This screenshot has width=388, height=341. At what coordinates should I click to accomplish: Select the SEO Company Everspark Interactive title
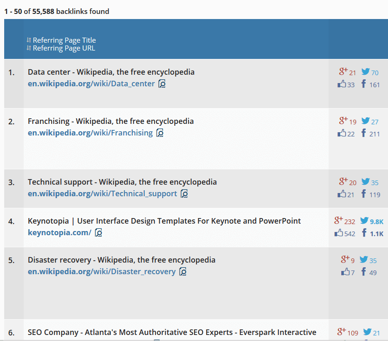pyautogui.click(x=172, y=332)
